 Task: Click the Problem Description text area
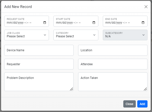[39, 82]
